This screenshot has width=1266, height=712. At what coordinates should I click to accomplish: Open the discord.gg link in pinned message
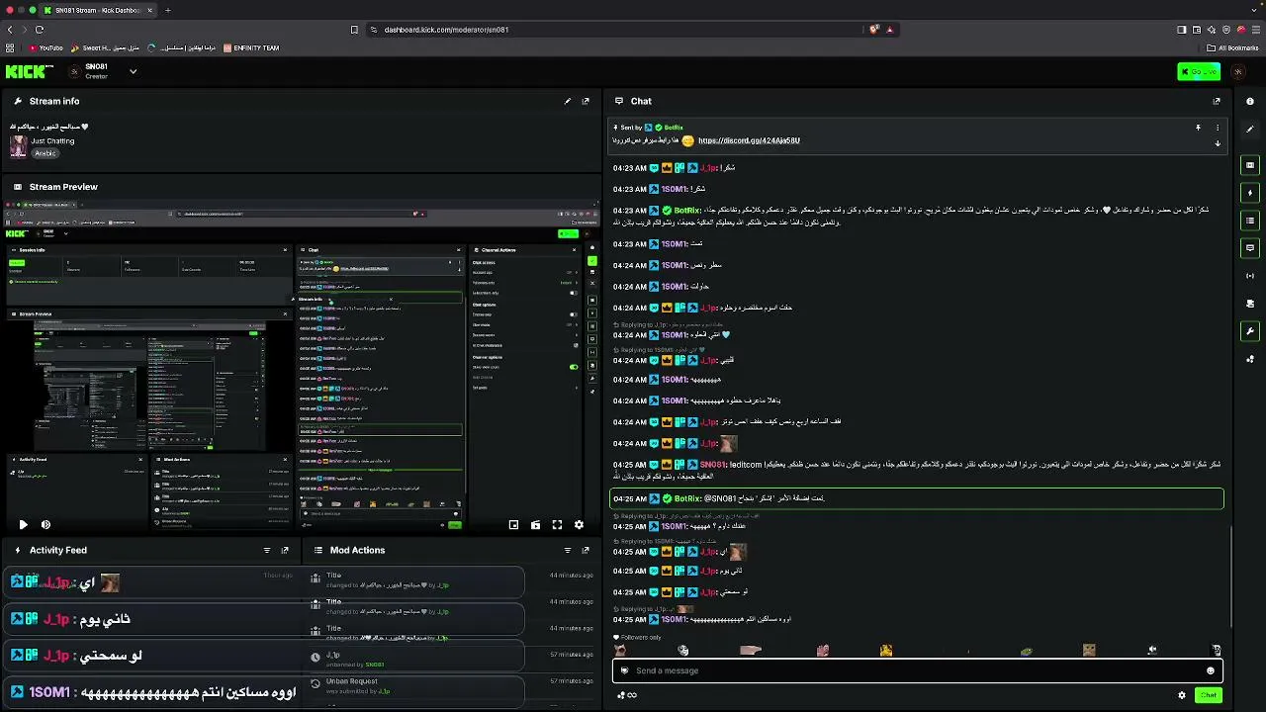749,140
